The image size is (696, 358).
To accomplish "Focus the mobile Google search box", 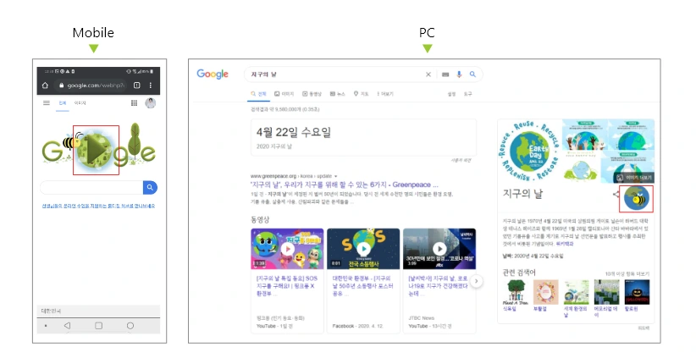I will click(91, 188).
